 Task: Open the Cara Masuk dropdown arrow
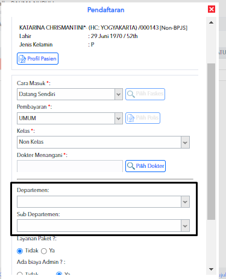[119, 94]
